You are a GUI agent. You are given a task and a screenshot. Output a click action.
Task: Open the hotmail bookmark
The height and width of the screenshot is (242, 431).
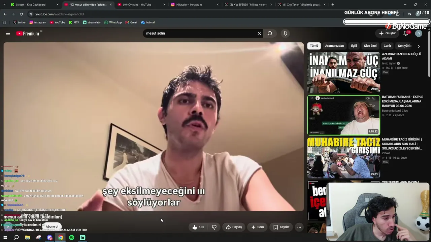coord(148,23)
